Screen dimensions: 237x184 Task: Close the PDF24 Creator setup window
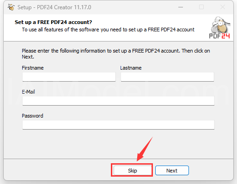pos(223,7)
